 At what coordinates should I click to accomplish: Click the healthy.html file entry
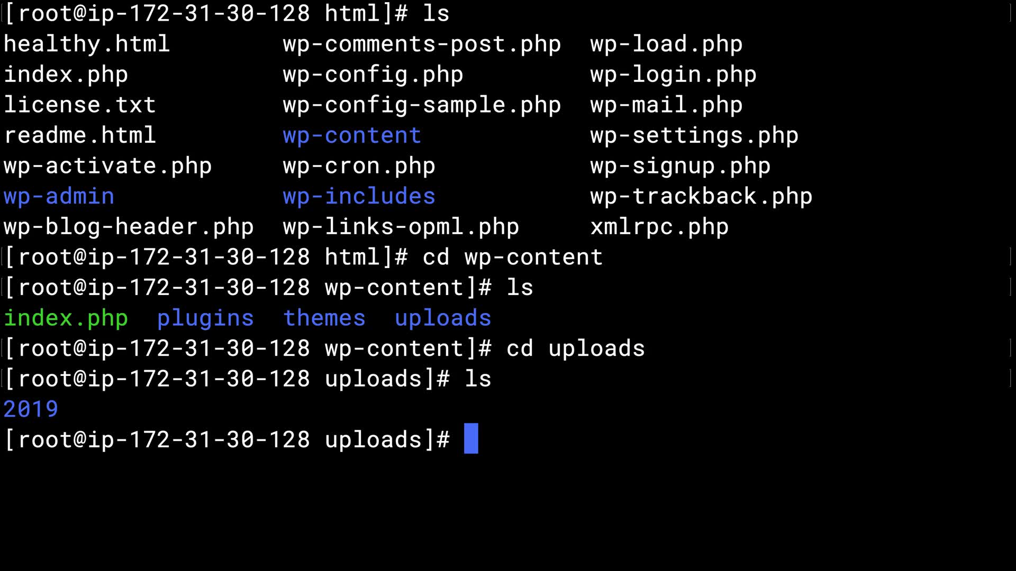(x=87, y=44)
